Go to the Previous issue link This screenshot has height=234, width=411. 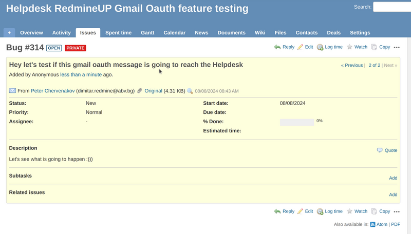tap(352, 65)
